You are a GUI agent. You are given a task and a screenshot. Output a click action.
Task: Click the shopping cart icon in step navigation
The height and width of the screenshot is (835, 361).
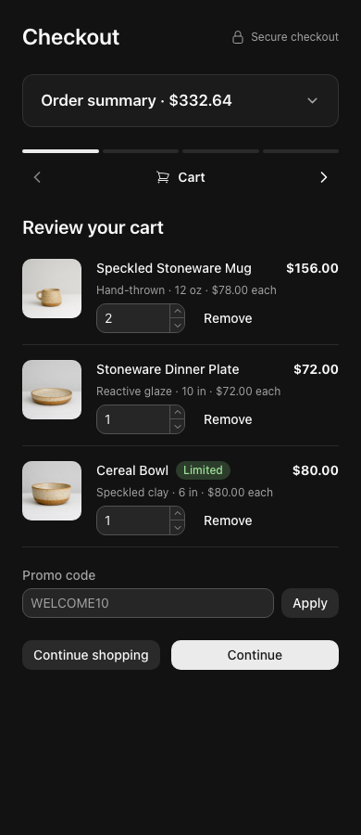[x=163, y=177]
